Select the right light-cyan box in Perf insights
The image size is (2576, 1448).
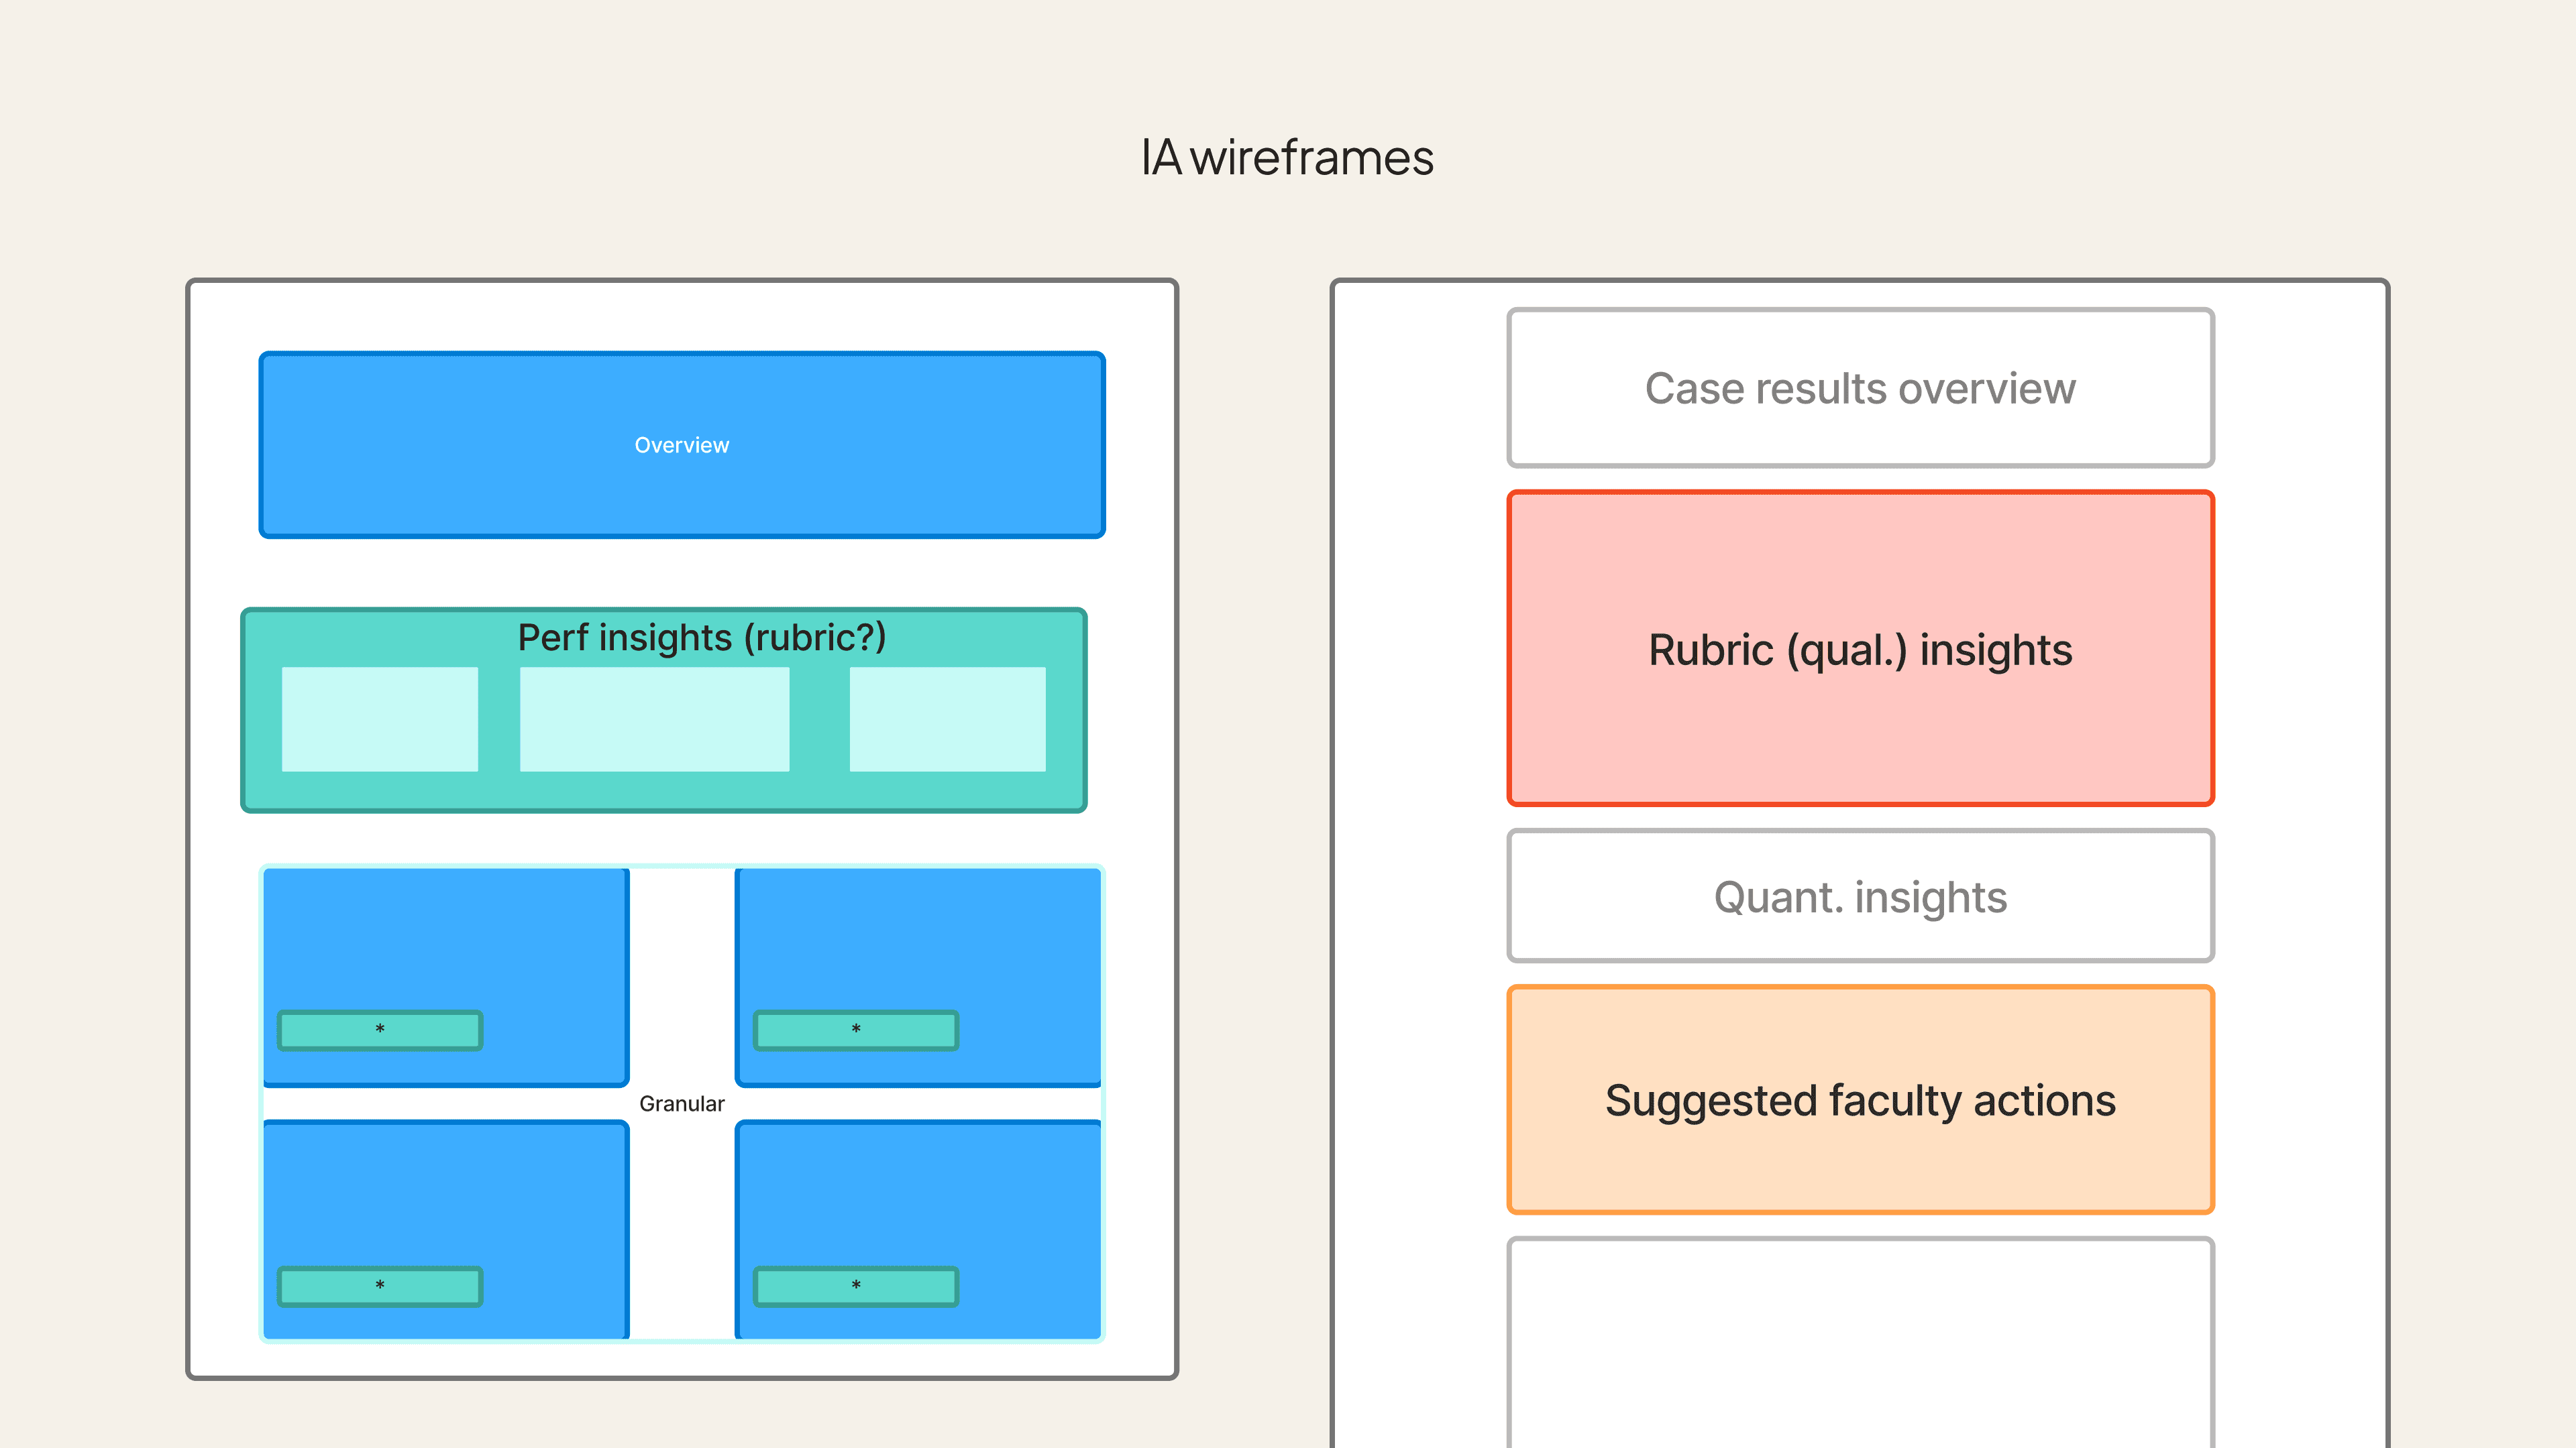click(x=947, y=719)
